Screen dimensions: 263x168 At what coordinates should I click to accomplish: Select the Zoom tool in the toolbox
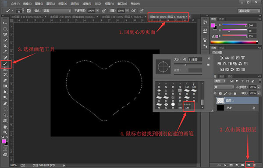pyautogui.click(x=5, y=132)
